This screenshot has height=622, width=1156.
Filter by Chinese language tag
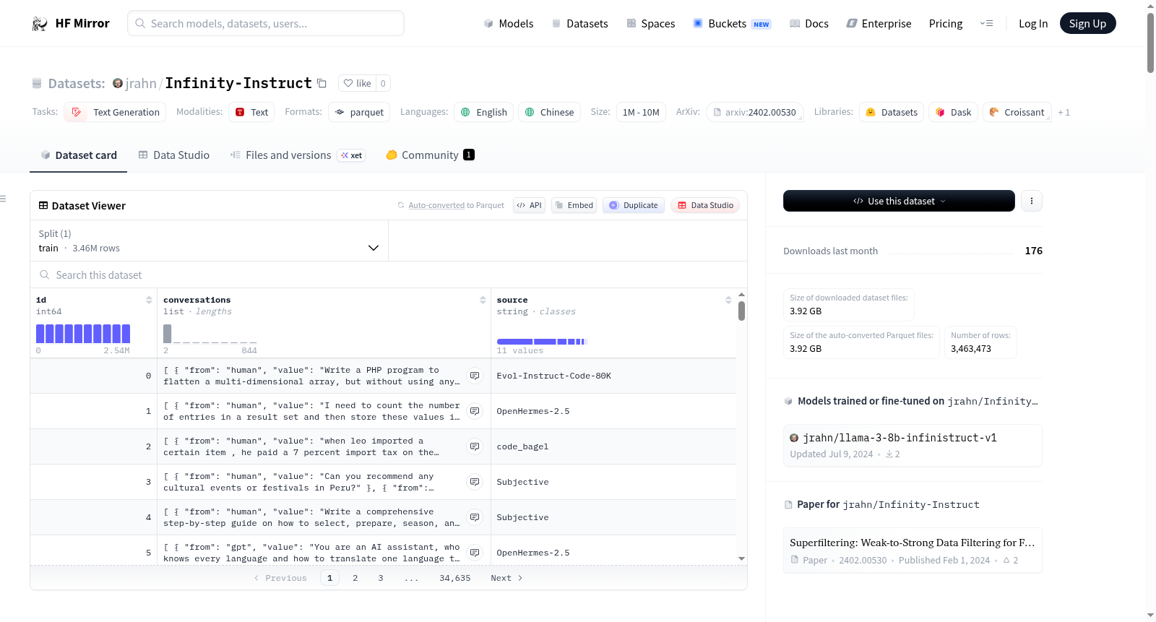pos(549,112)
